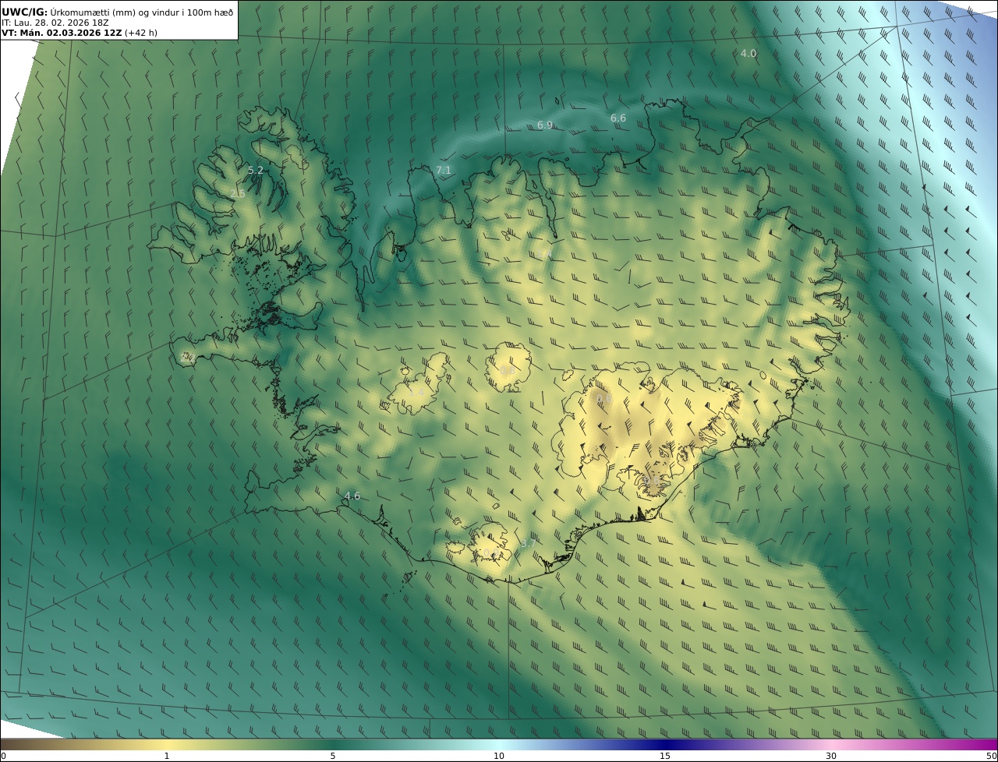Click the '2.5' value label in the Westfjords

pyautogui.click(x=238, y=194)
